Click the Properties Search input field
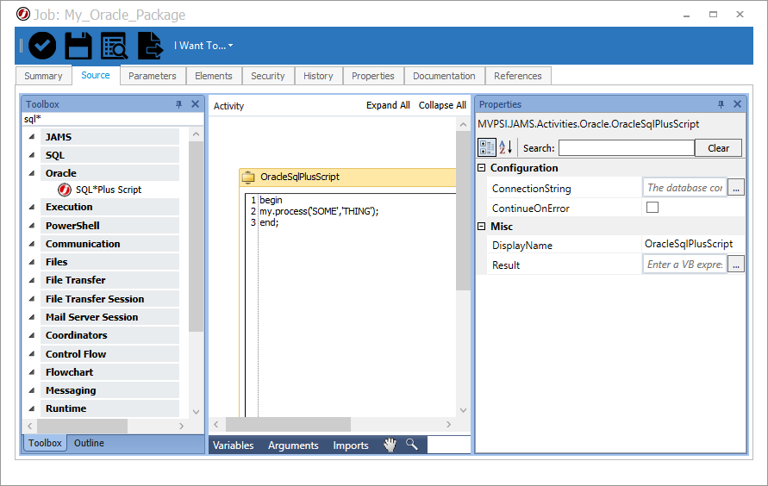Viewport: 768px width, 486px height. tap(627, 148)
